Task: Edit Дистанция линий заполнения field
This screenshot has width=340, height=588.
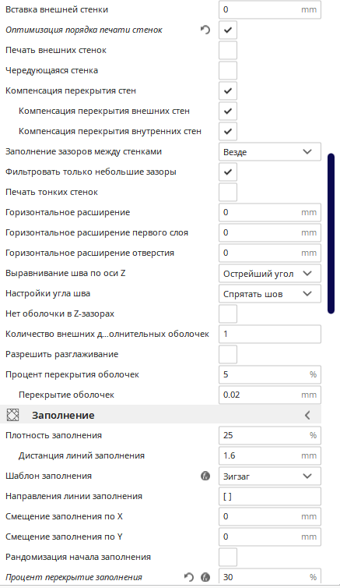Action: [x=270, y=455]
